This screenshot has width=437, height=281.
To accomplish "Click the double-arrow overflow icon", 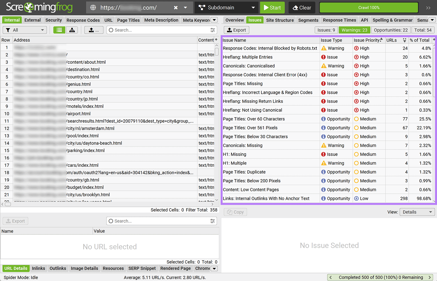I will tap(428, 8).
